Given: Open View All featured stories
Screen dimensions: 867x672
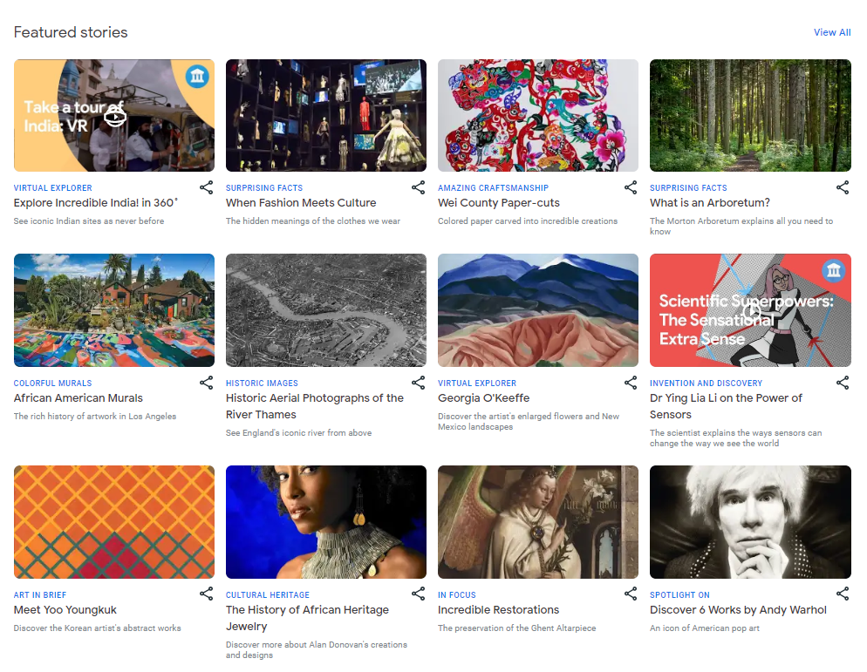Looking at the screenshot, I should (832, 32).
